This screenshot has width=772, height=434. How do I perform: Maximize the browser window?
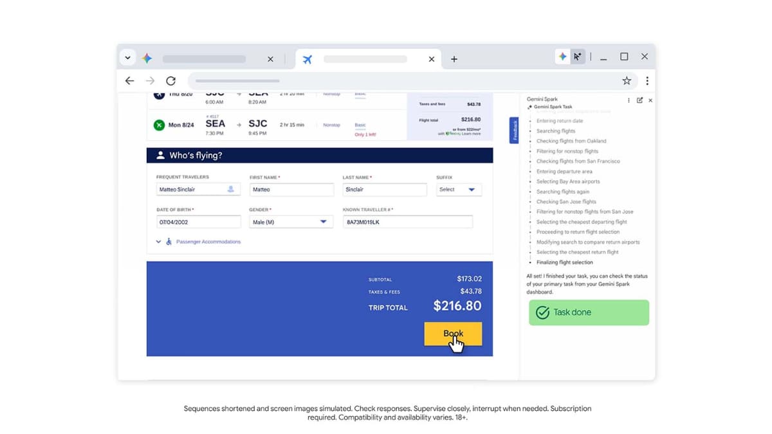point(624,57)
